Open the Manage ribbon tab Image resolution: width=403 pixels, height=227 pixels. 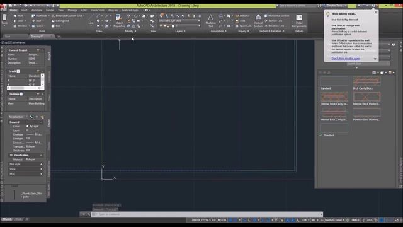click(x=72, y=10)
